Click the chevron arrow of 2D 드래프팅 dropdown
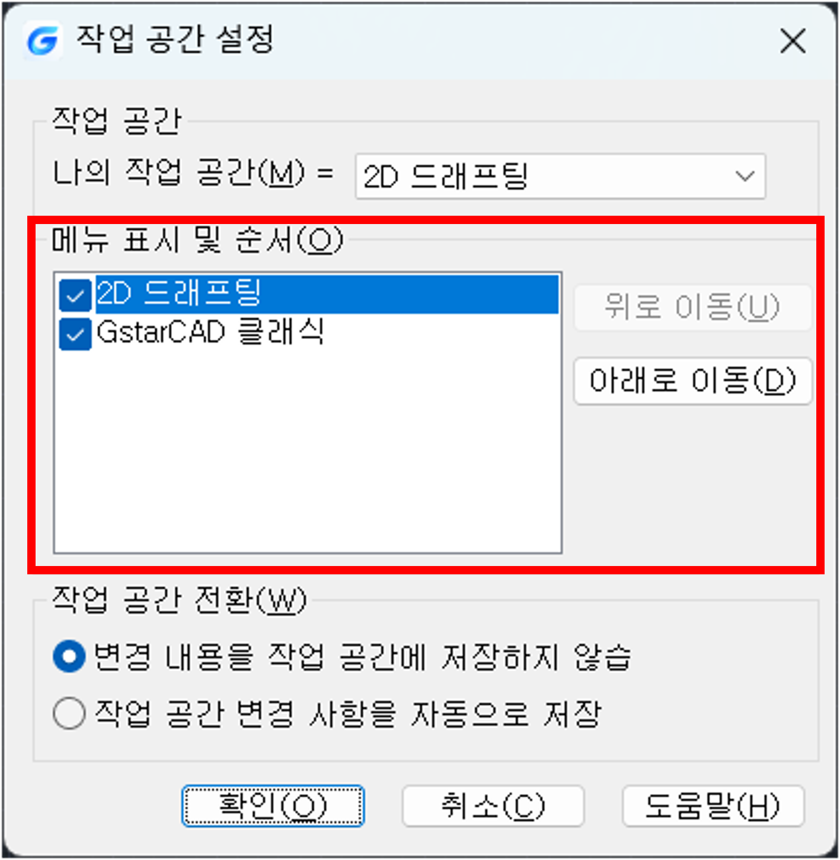The image size is (840, 860). point(745,176)
